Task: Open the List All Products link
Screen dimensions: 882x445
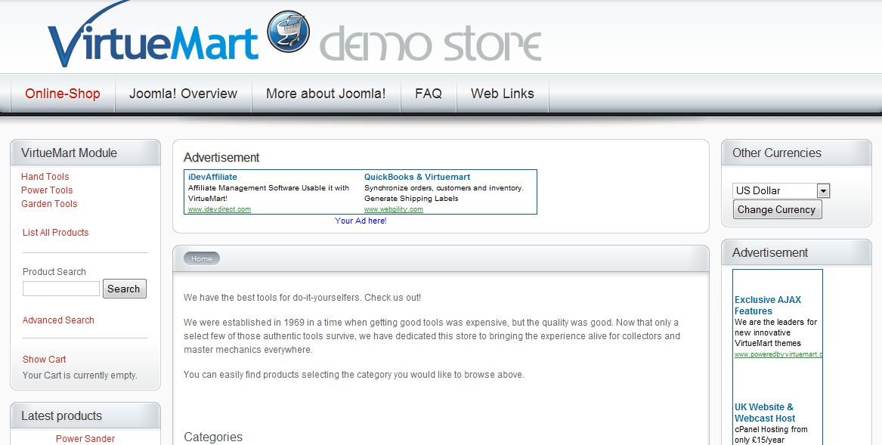Action: (x=56, y=233)
